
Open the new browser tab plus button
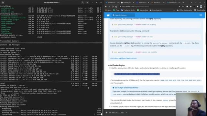point(183,3)
